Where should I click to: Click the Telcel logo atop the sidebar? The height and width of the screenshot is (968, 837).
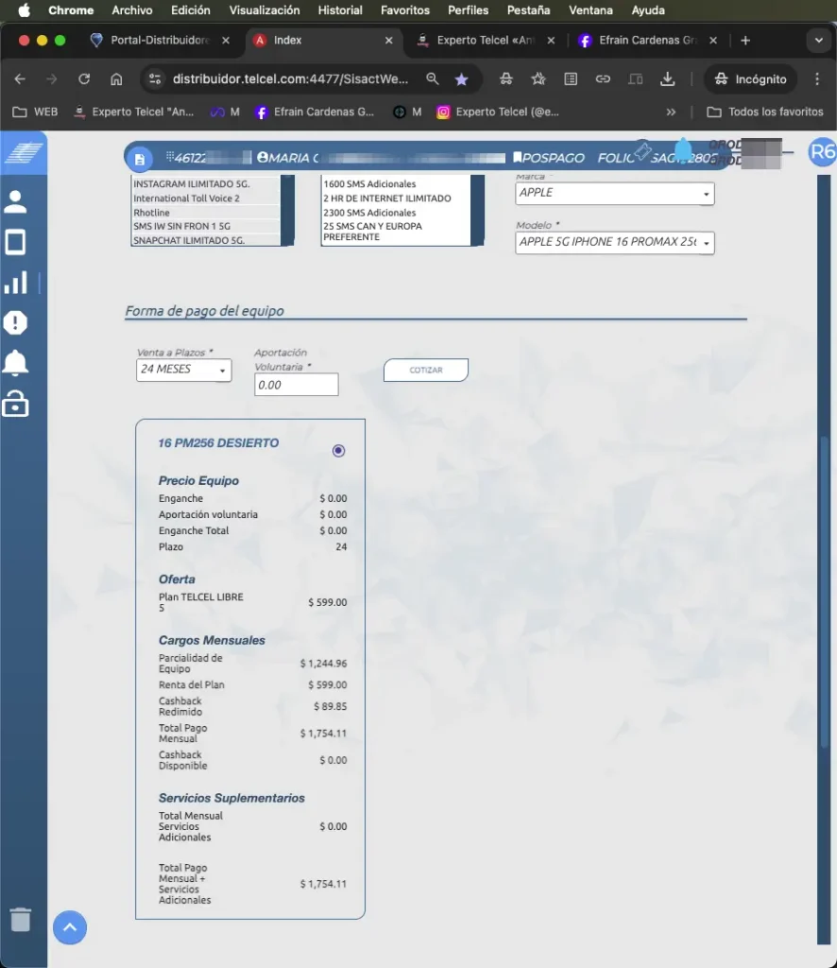click(x=24, y=152)
